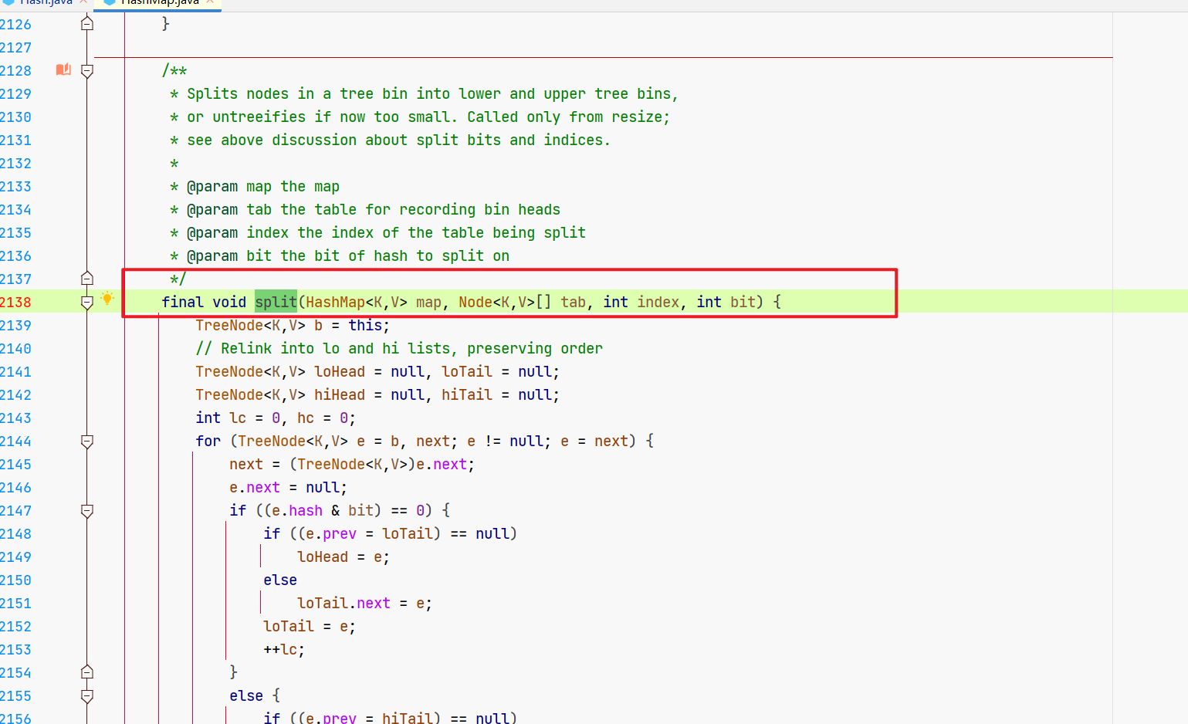This screenshot has width=1188, height=724.
Task: Click '@param map the map' Javadoc line
Action: click(263, 186)
